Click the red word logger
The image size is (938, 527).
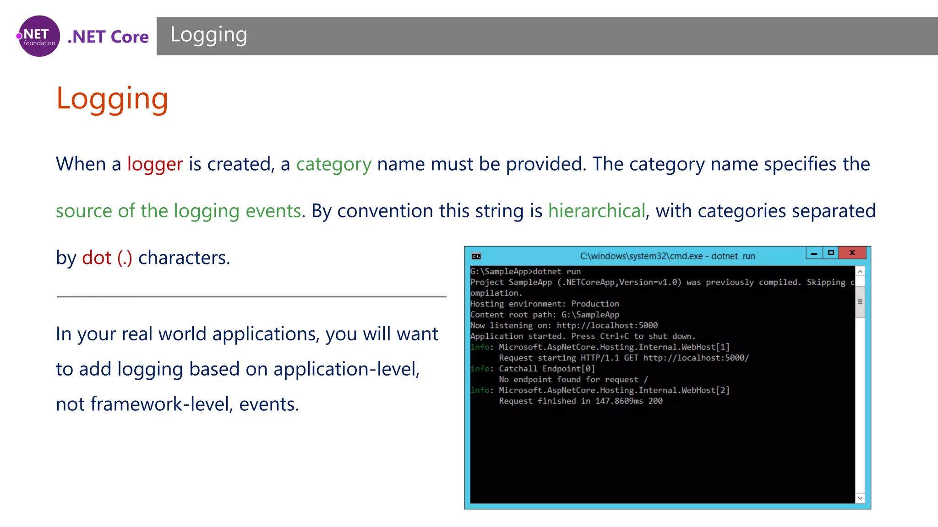155,164
